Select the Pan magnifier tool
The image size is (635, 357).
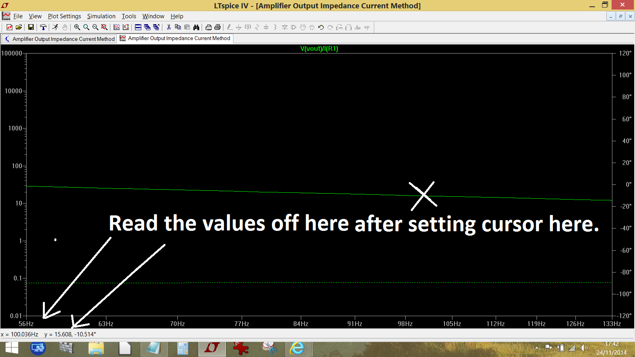click(x=86, y=27)
